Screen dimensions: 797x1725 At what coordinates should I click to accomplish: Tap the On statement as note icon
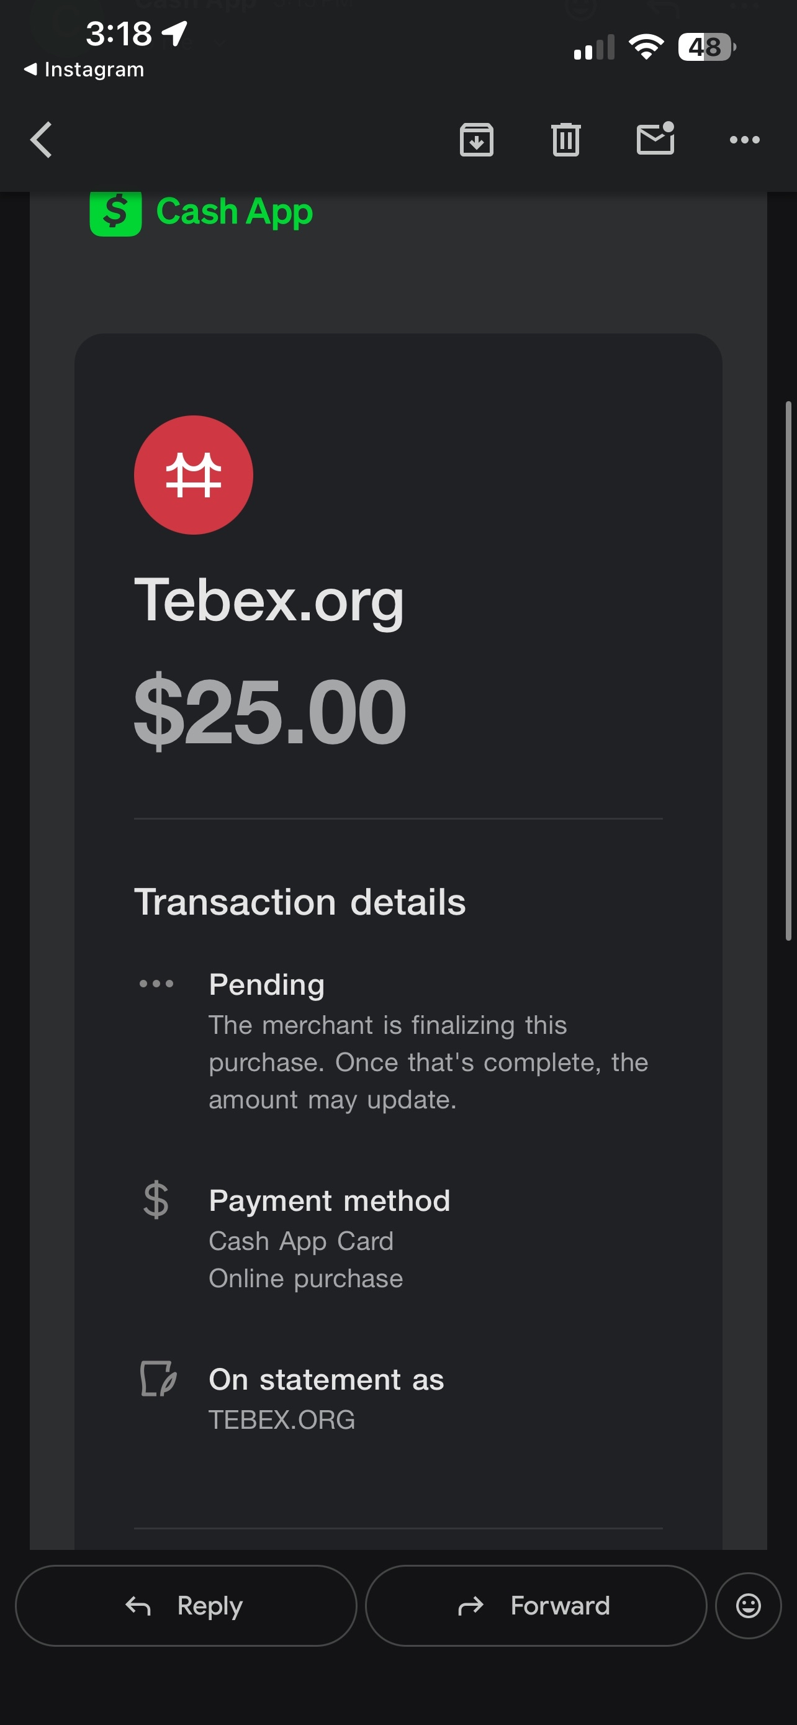158,1379
